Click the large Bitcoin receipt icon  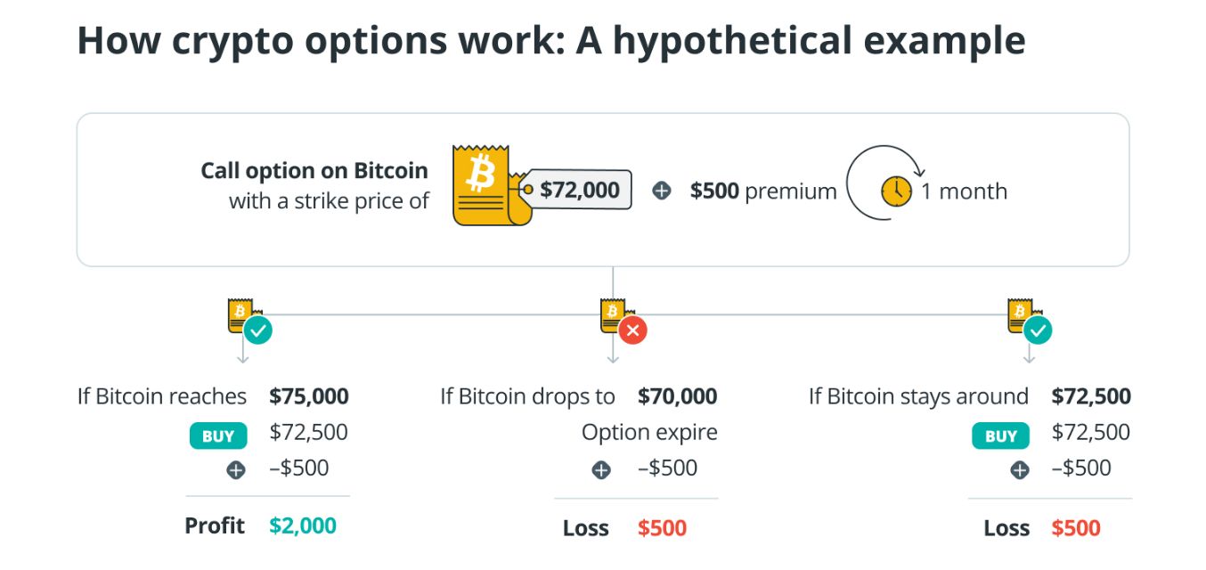tap(486, 185)
